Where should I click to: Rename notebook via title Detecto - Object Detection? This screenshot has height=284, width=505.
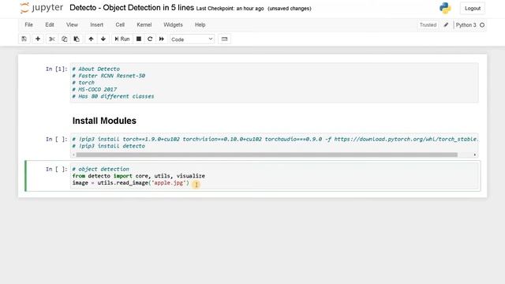coord(132,8)
